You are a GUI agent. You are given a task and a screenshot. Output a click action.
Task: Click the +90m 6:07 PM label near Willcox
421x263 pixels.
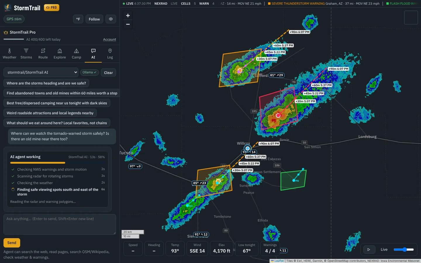tap(269, 144)
